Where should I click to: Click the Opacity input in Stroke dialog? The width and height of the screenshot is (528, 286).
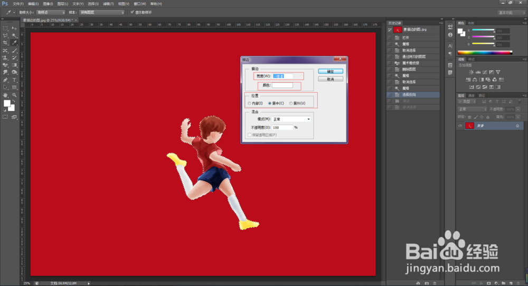coord(282,128)
